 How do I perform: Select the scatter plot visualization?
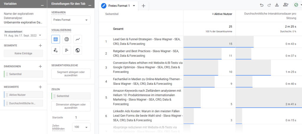56,50
